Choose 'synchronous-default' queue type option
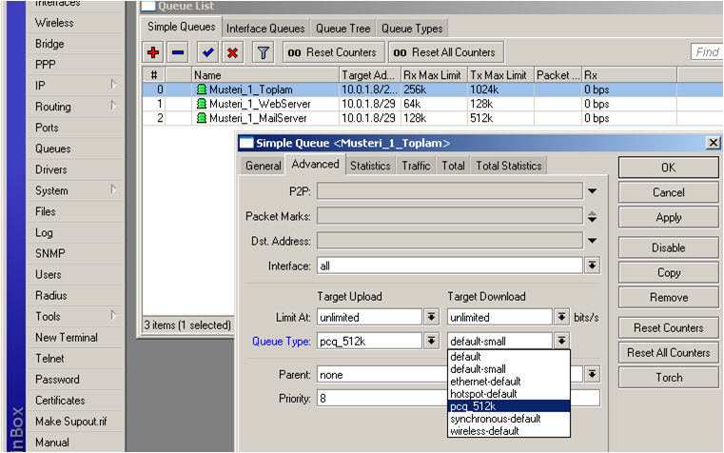This screenshot has width=724, height=453. click(x=509, y=419)
